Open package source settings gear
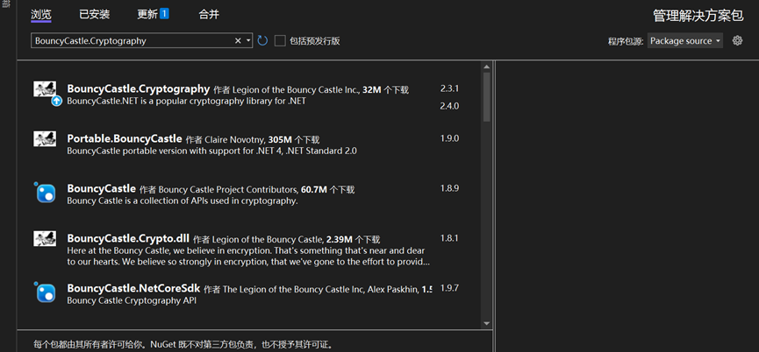759x352 pixels. pos(737,40)
